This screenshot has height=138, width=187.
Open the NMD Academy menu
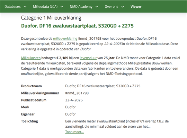pos(81,7)
